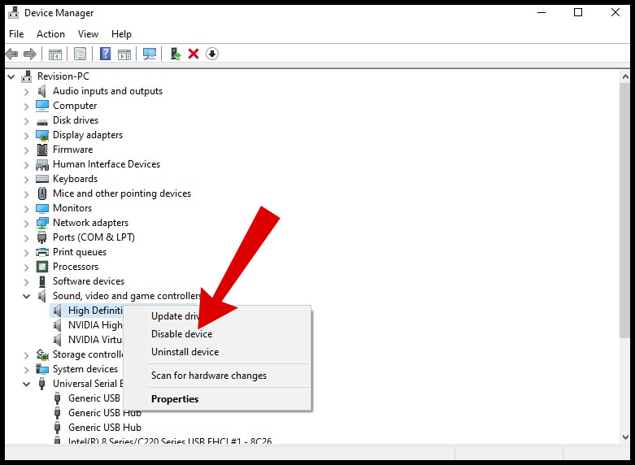Minimize the Device Manager window
This screenshot has height=465, width=635.
[541, 12]
